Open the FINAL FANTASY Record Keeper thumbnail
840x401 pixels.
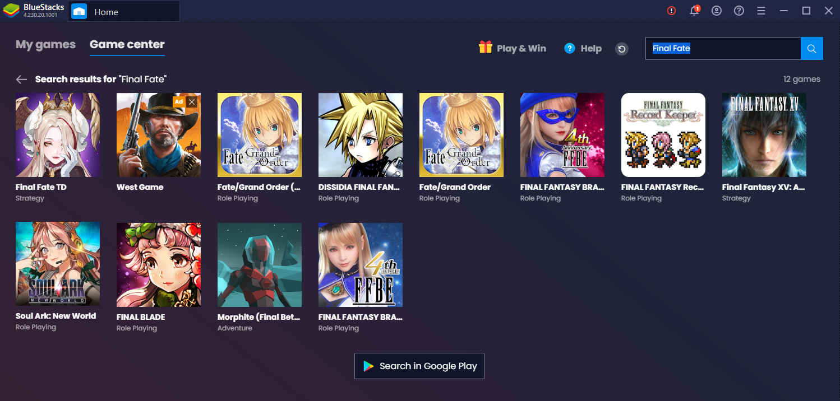coord(663,135)
